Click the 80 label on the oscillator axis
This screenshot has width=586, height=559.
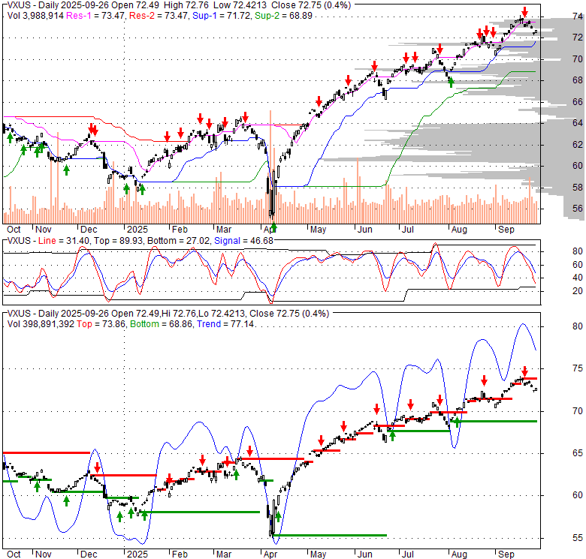[578, 251]
